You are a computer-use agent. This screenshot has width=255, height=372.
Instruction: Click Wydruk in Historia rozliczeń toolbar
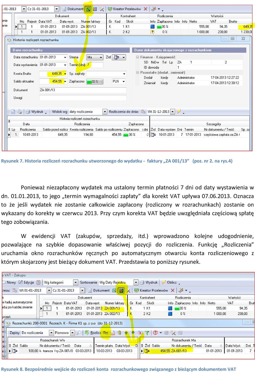pos(35,112)
